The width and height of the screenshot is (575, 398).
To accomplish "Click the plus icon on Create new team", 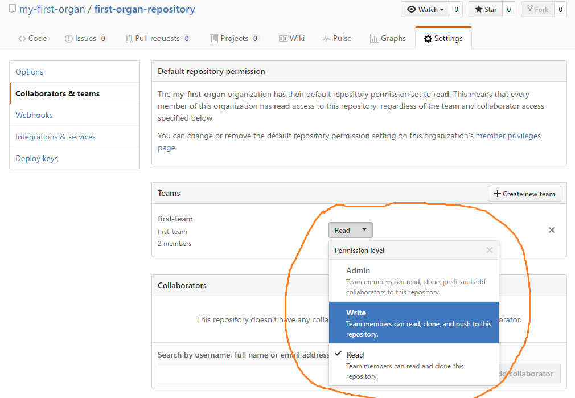I will [x=497, y=194].
